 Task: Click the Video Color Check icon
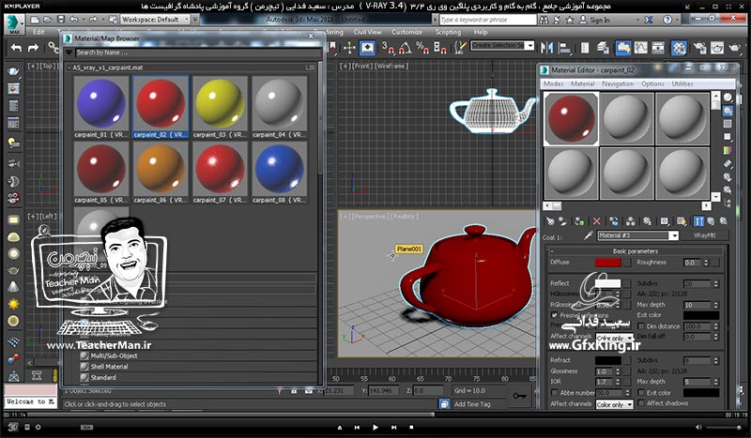click(x=728, y=150)
